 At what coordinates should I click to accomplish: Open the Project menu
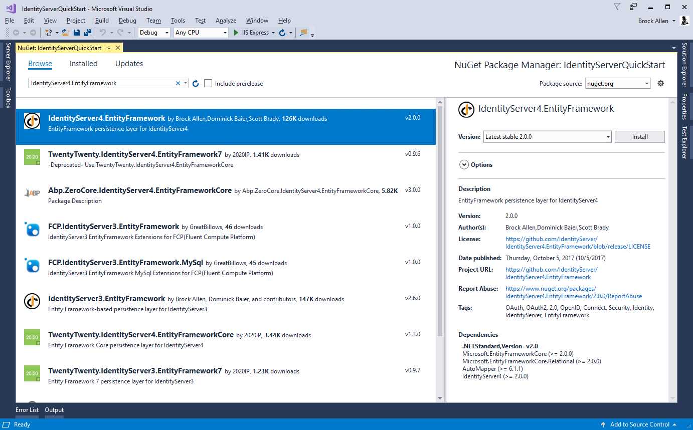[76, 21]
